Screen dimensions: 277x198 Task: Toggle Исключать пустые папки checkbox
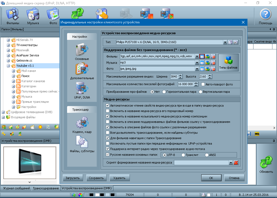(x=108, y=143)
